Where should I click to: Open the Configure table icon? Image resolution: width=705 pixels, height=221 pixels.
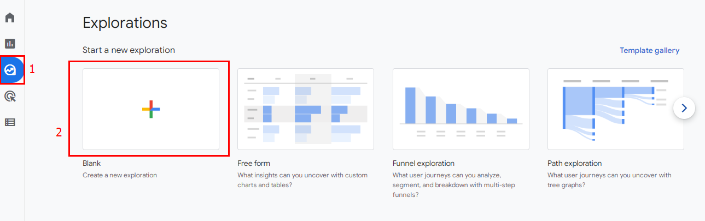[10, 122]
